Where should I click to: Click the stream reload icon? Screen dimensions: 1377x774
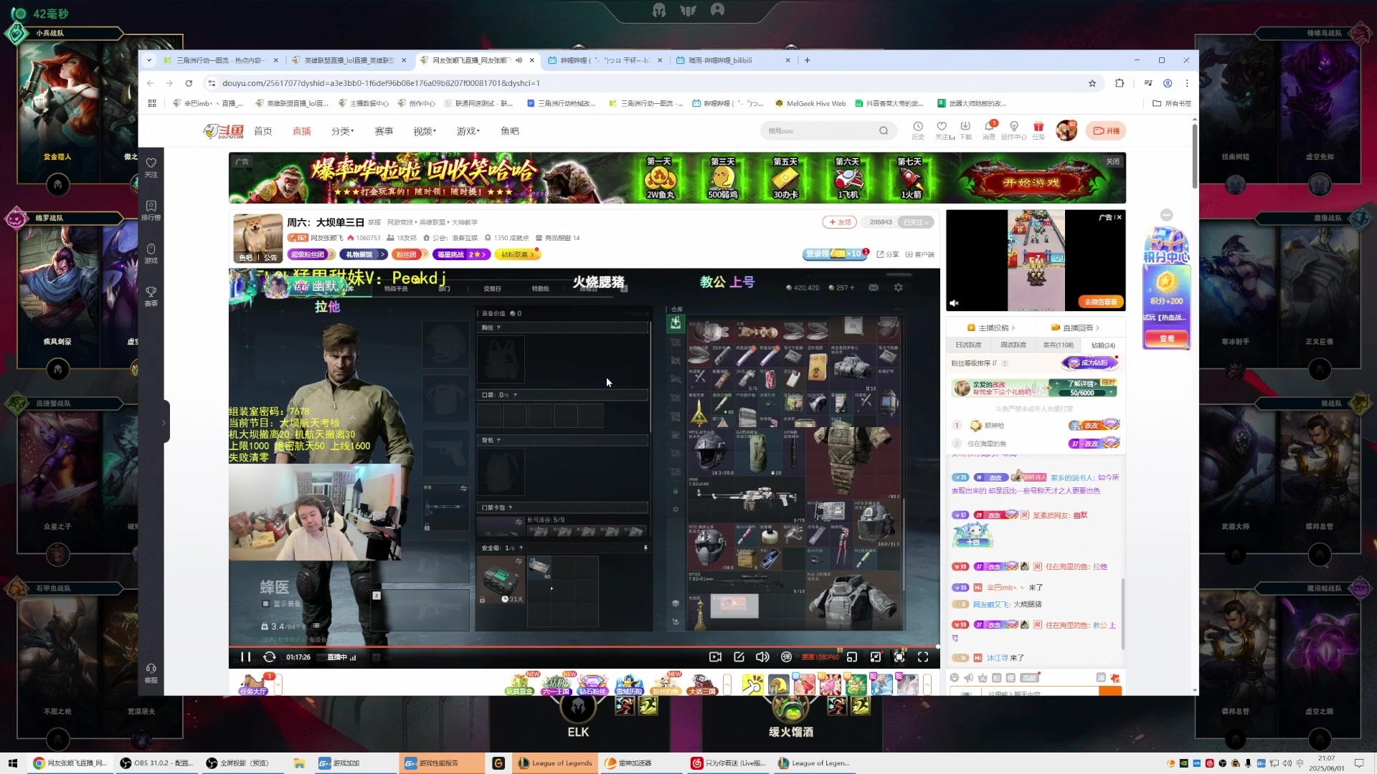pyautogui.click(x=269, y=657)
